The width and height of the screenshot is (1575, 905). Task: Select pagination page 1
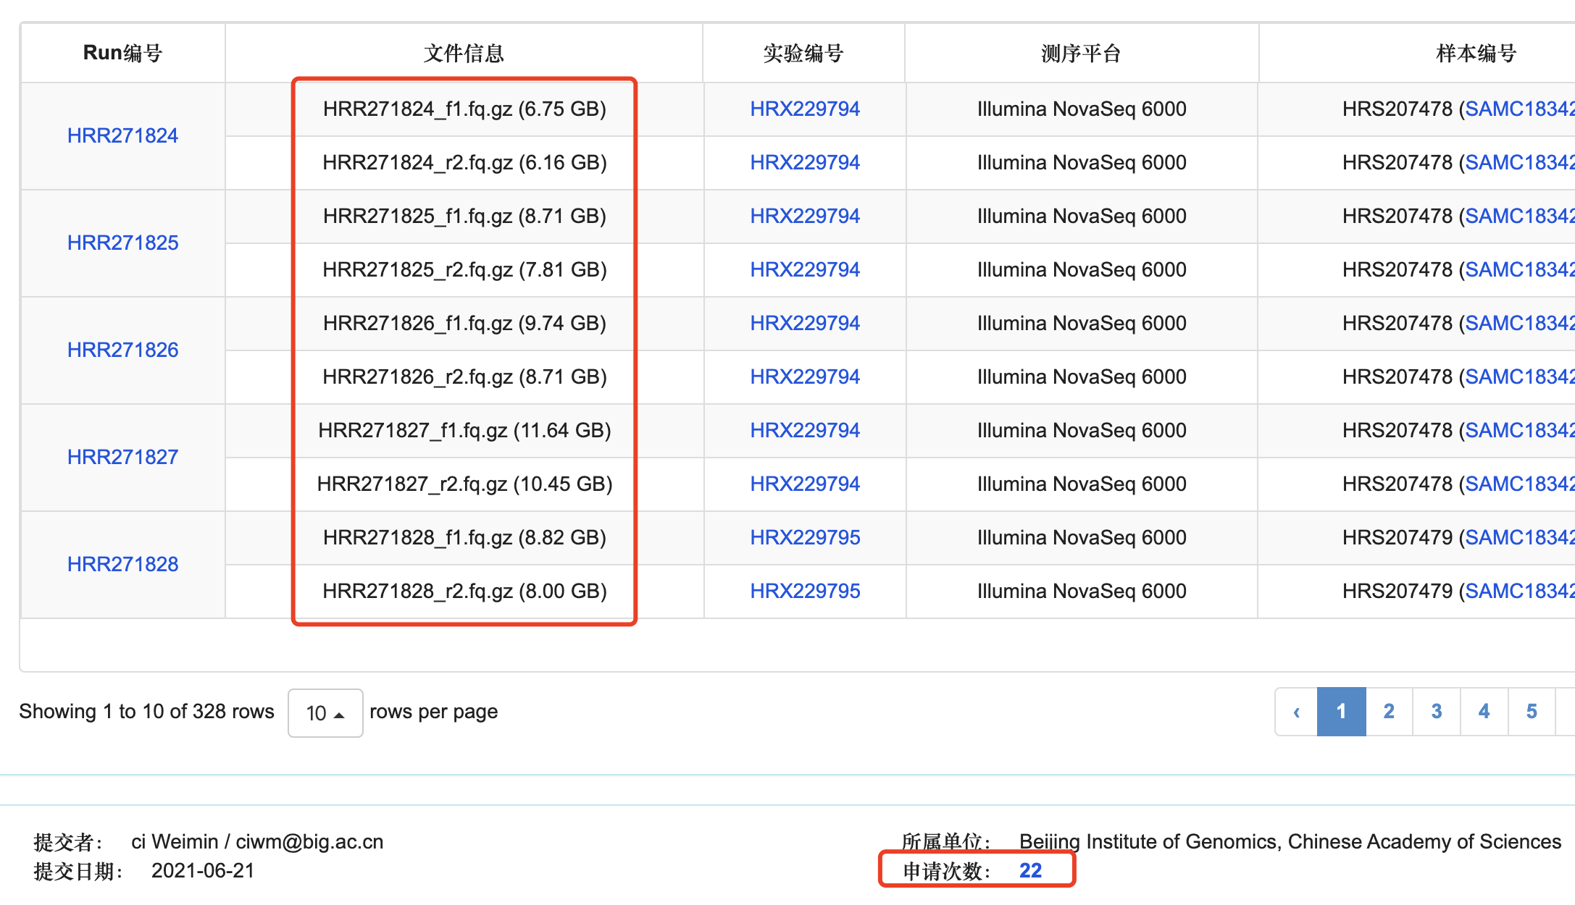[1341, 712]
